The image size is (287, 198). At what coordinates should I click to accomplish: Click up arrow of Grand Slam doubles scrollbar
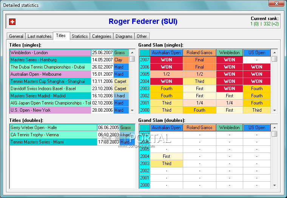pyautogui.click(x=275, y=128)
